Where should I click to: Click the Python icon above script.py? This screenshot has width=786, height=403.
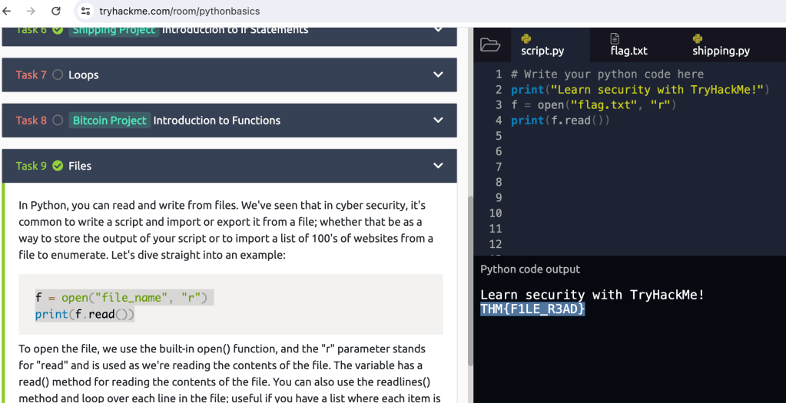(x=526, y=38)
